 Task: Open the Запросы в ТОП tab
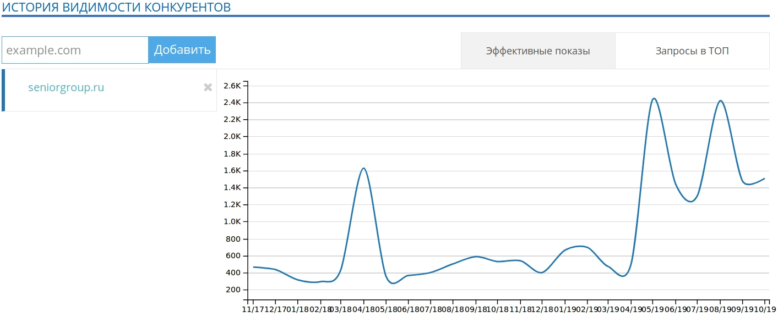pos(692,51)
